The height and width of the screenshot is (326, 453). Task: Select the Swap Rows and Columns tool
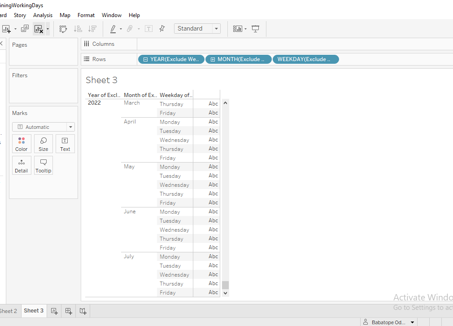pyautogui.click(x=63, y=28)
